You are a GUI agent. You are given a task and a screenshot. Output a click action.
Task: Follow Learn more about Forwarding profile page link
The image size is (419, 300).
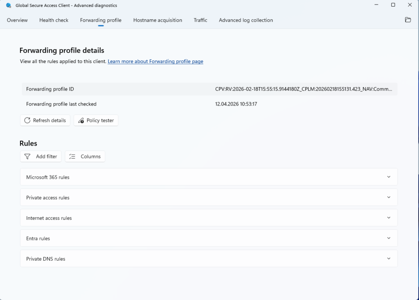click(x=155, y=61)
